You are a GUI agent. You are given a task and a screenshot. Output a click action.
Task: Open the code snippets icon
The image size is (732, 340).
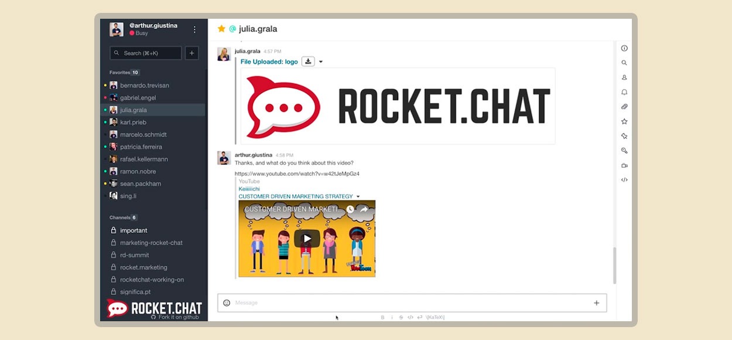pyautogui.click(x=624, y=180)
